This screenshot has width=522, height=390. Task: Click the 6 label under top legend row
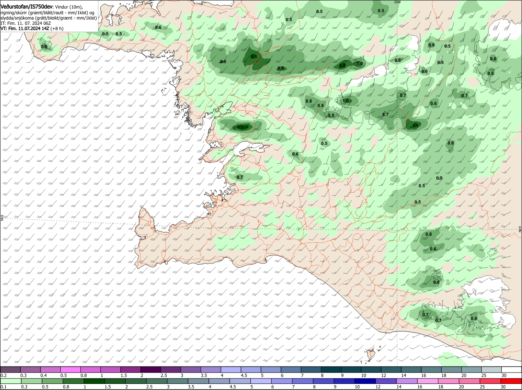coord(282,375)
